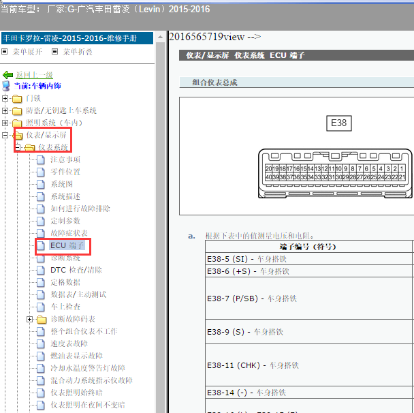Click the E38-5 (SI) - 车身搭铁 cell
The height and width of the screenshot is (413, 414).
pyautogui.click(x=308, y=259)
